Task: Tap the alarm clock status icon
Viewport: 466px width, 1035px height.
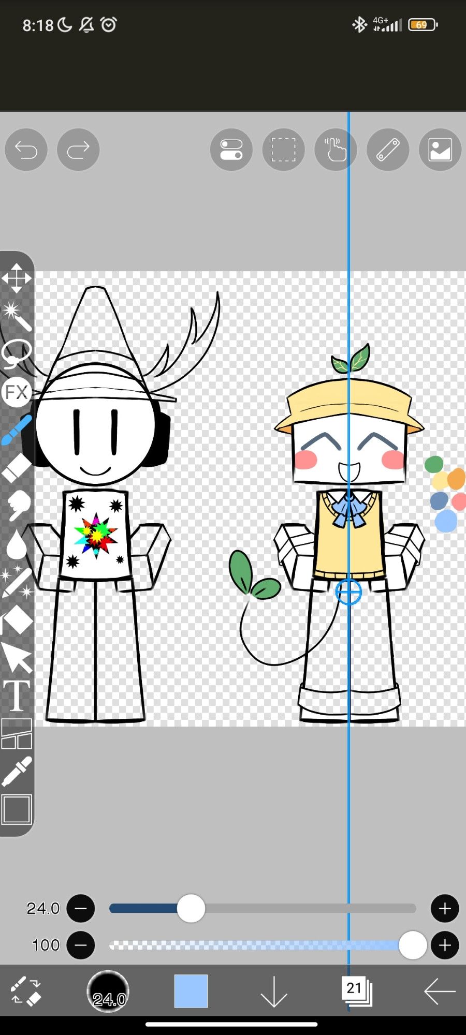Action: click(109, 24)
